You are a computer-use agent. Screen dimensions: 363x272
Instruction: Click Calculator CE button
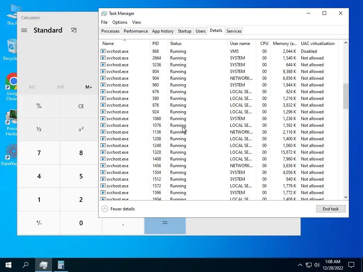81,106
